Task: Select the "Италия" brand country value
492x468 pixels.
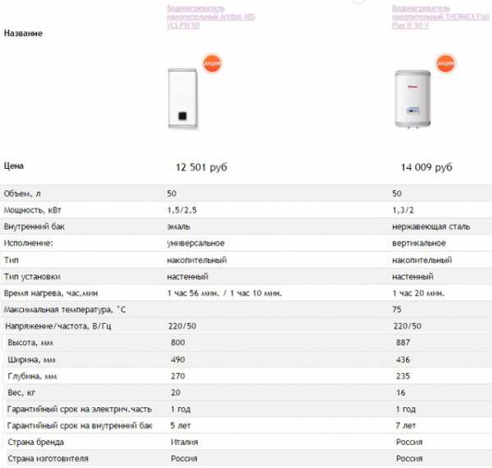Action: click(184, 443)
